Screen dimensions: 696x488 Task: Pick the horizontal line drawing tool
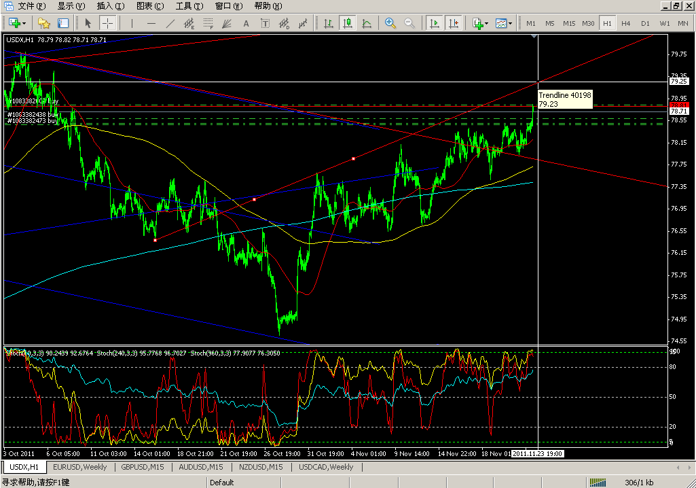pyautogui.click(x=151, y=23)
